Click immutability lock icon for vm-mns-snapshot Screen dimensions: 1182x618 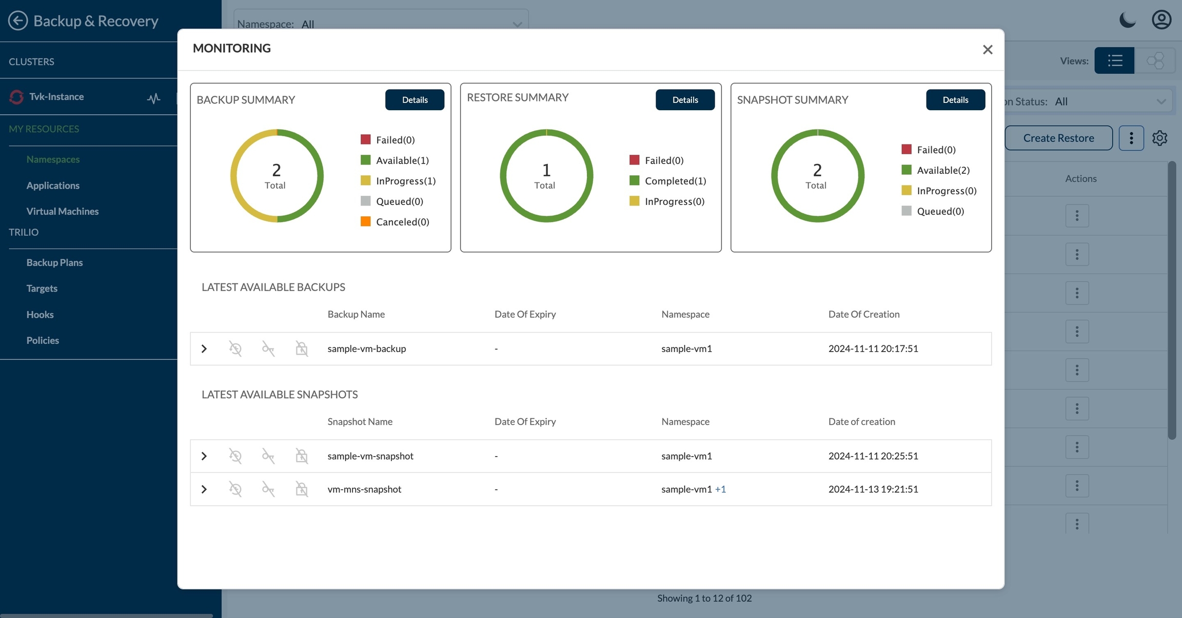(x=302, y=489)
